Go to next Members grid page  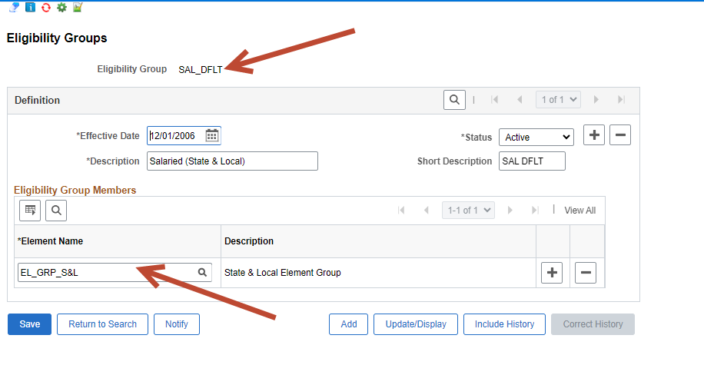510,211
